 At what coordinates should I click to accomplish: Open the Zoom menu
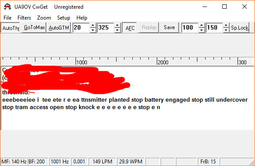tap(44, 18)
